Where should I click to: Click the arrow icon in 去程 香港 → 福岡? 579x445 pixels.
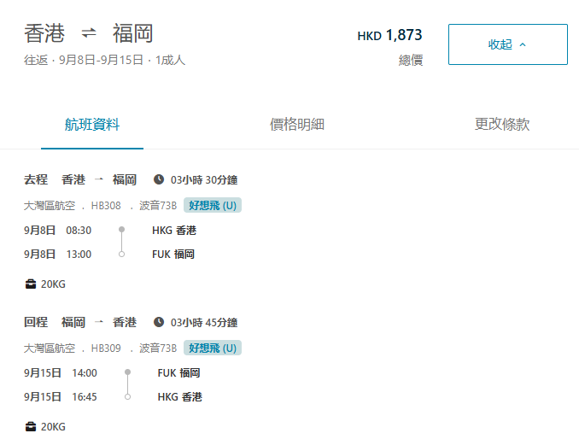click(x=98, y=179)
